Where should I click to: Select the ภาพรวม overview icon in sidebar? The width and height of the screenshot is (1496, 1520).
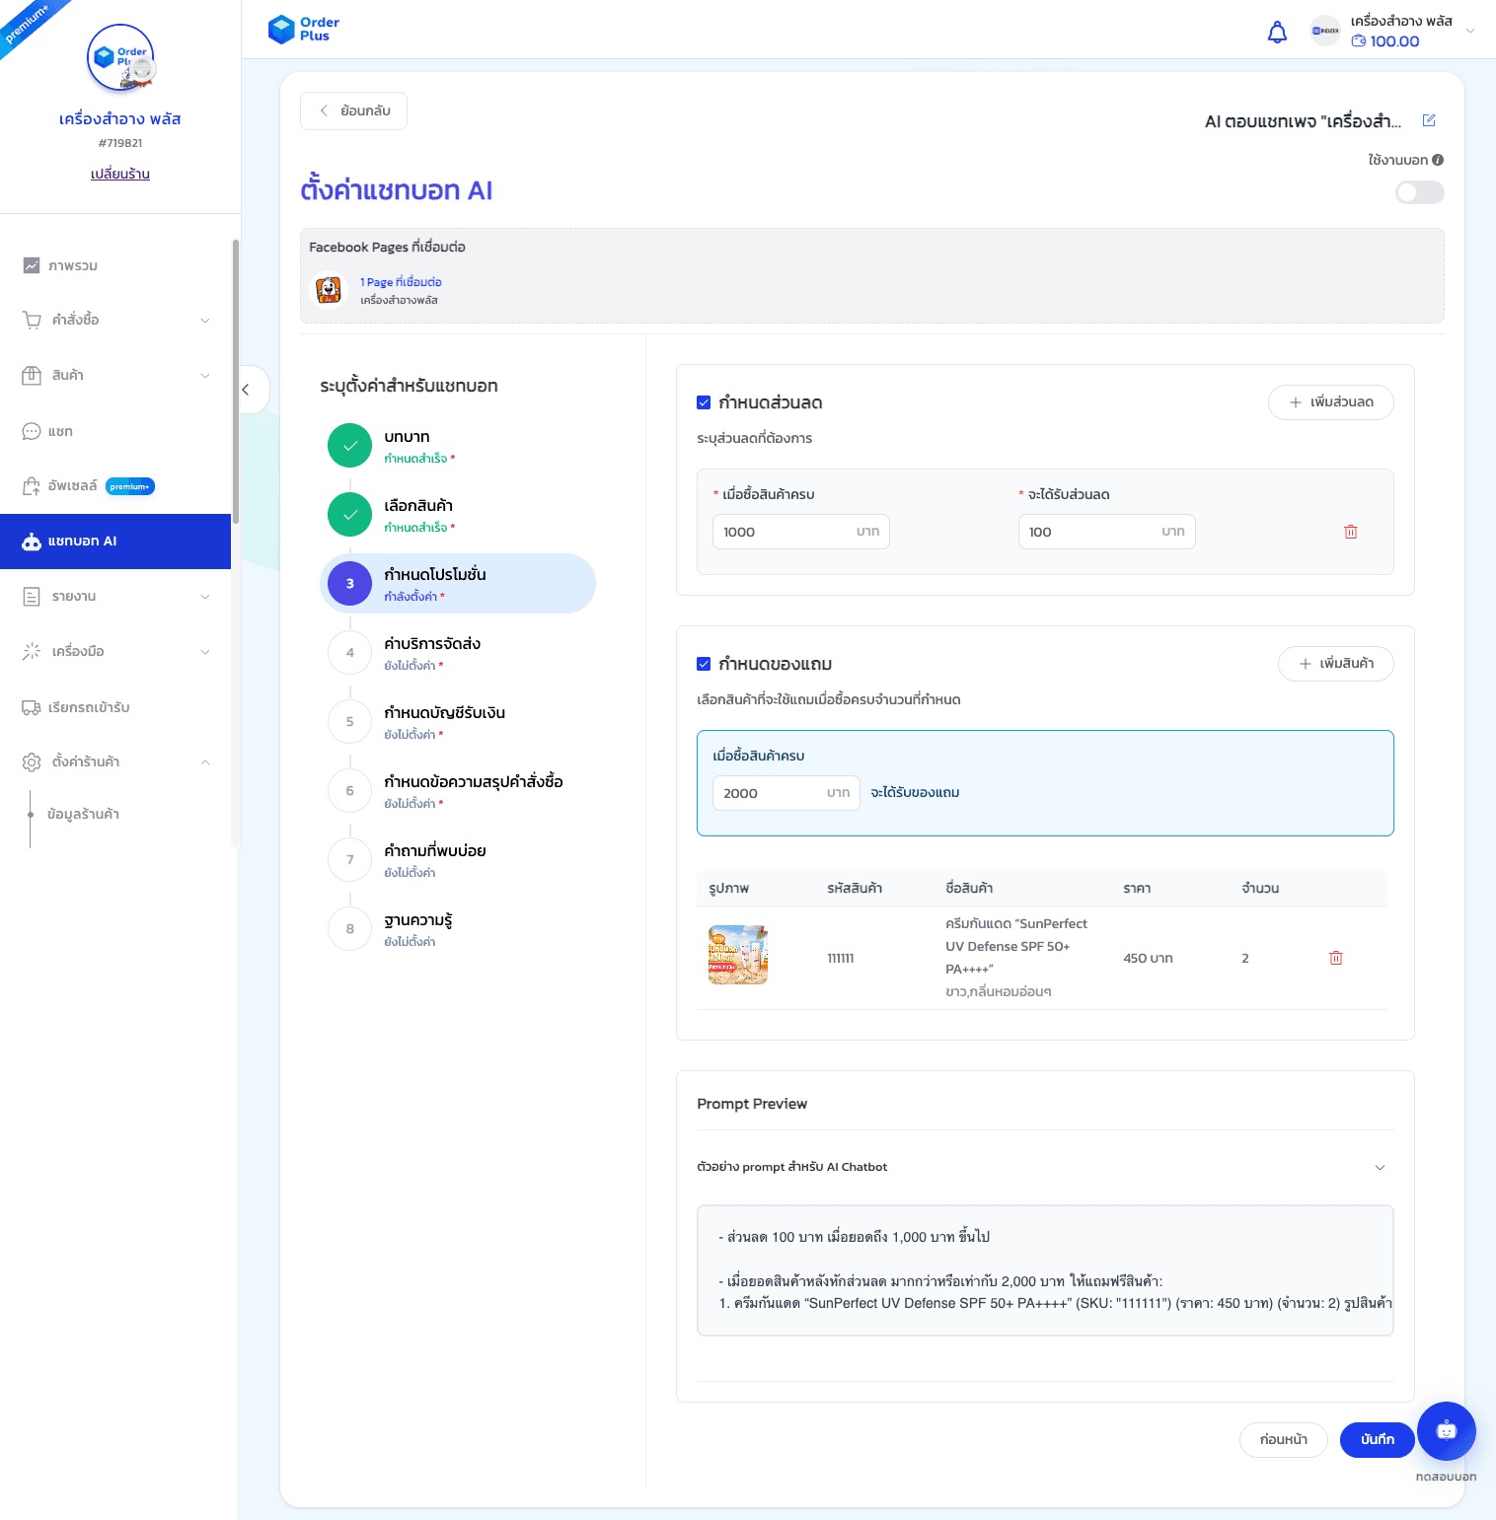31,265
